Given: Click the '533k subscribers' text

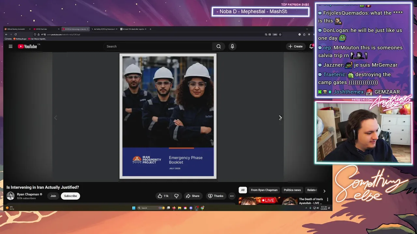Looking at the screenshot, I should click(x=26, y=198).
